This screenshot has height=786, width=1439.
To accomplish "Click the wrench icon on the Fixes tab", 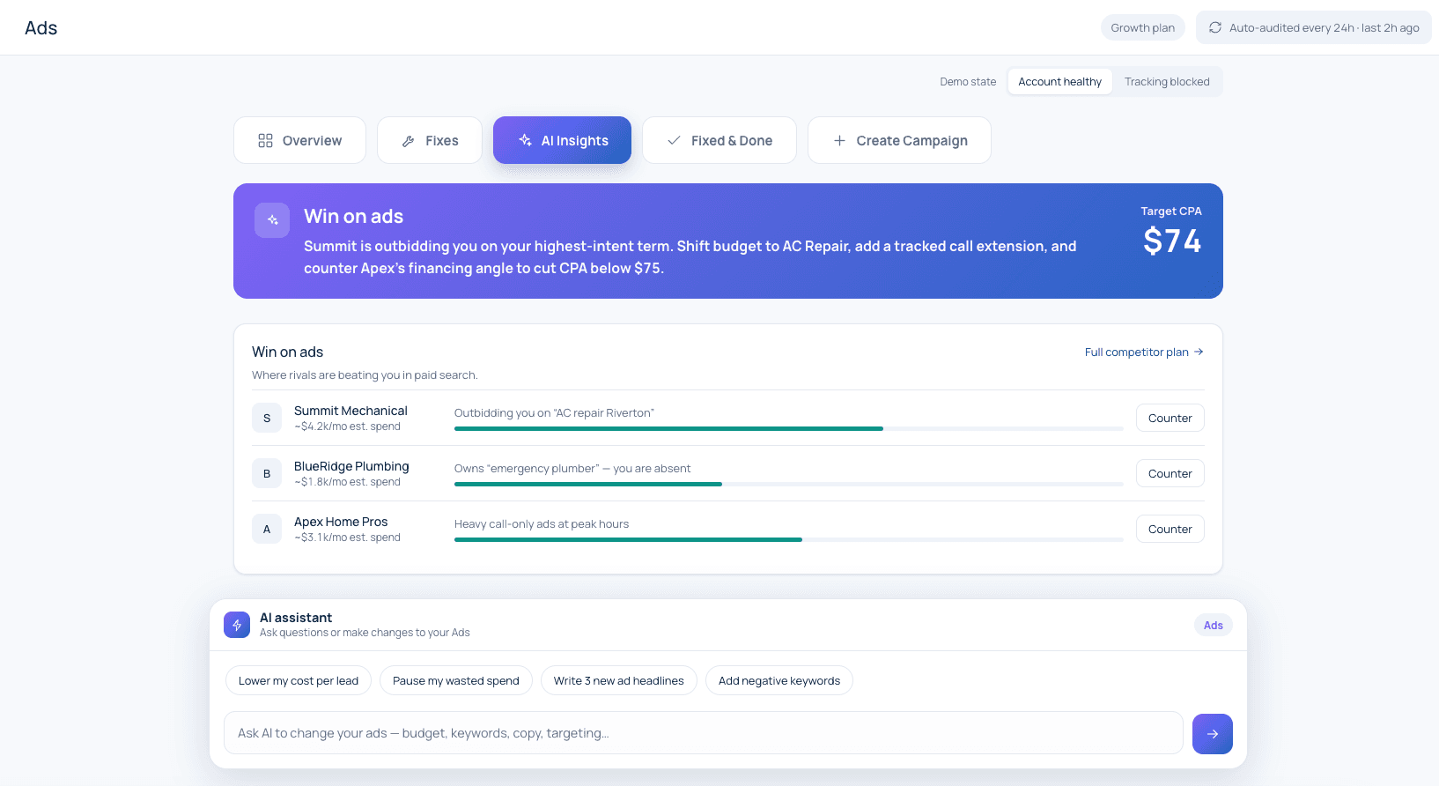I will click(x=408, y=141).
